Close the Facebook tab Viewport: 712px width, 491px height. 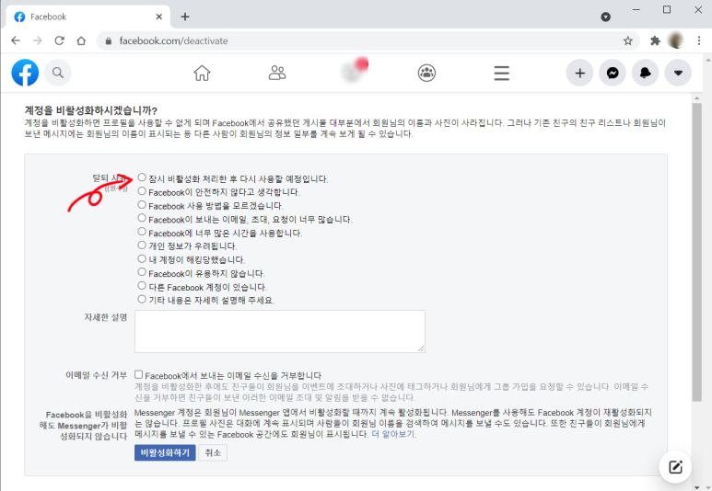pos(159,17)
